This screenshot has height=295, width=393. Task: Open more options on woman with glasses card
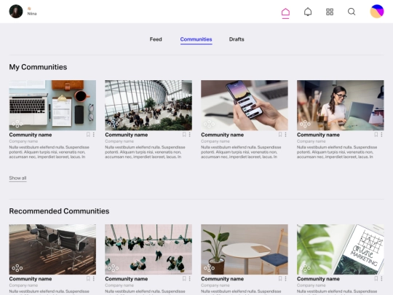(x=382, y=135)
